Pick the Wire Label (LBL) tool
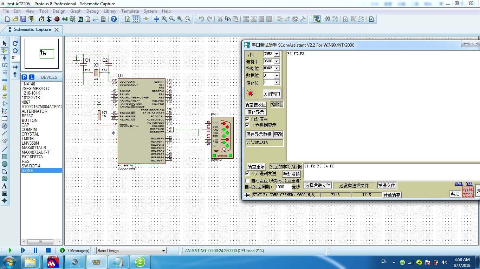The width and height of the screenshot is (480, 269). (x=5, y=65)
